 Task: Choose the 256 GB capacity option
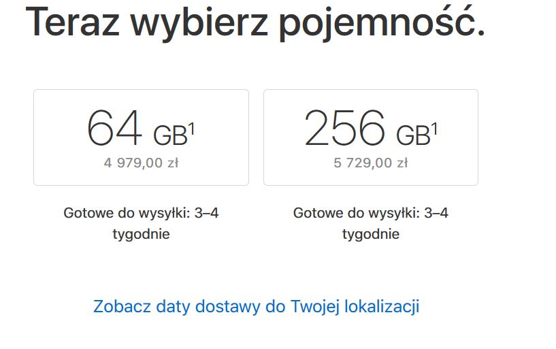coord(370,137)
